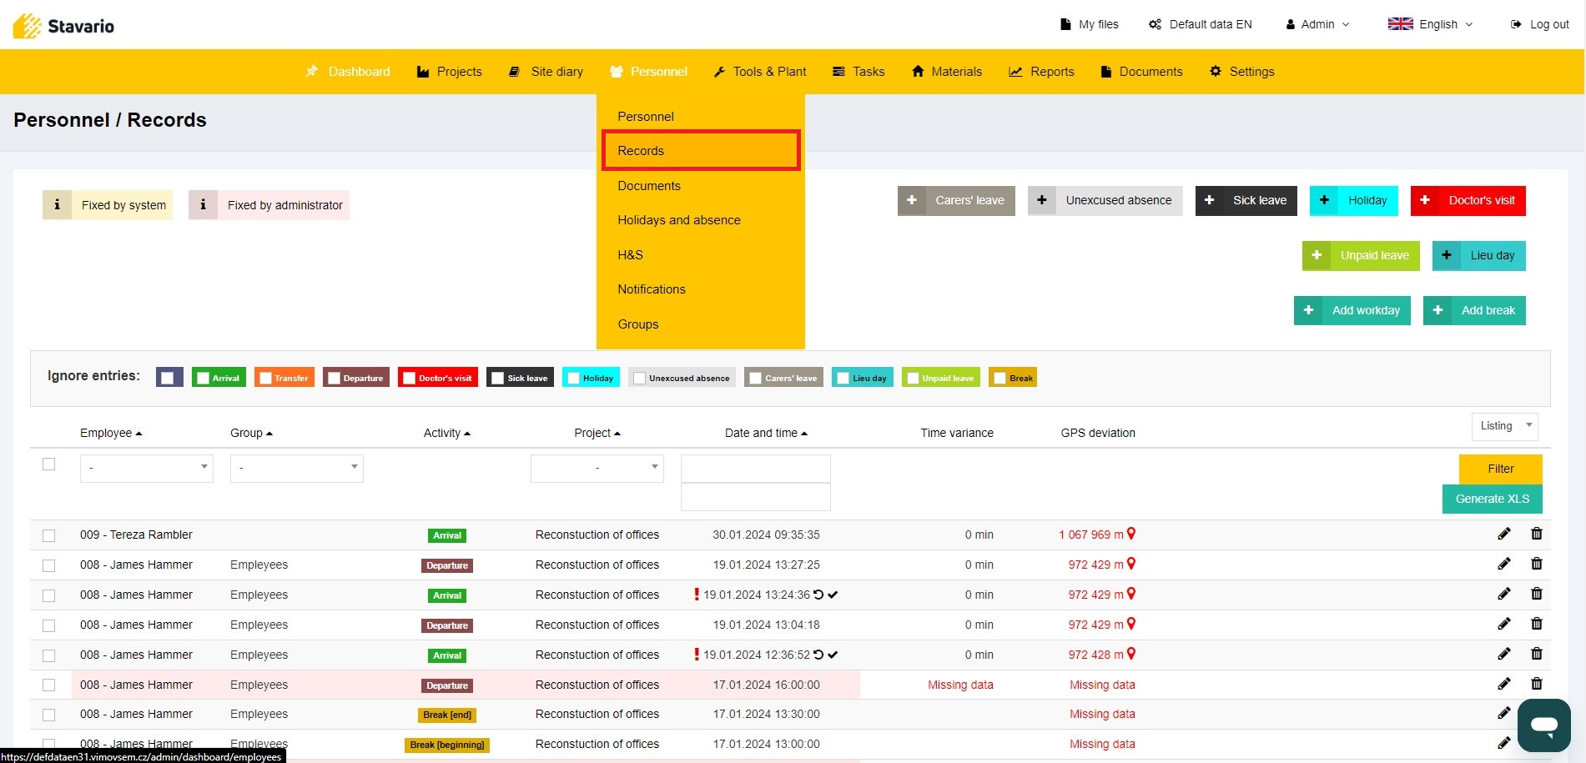Viewport: 1586px width, 763px height.
Task: Ignore Departure entries checkbox
Action: tap(334, 378)
